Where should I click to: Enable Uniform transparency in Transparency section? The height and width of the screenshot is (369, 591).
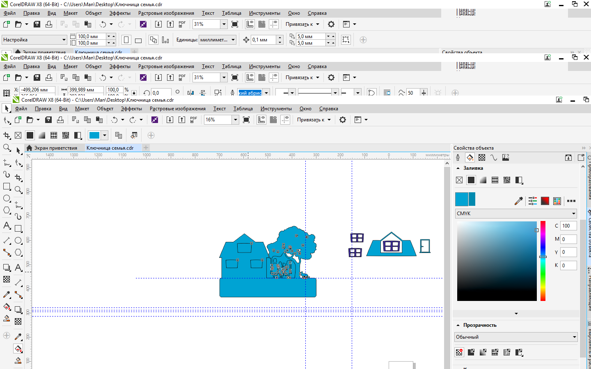(471, 352)
